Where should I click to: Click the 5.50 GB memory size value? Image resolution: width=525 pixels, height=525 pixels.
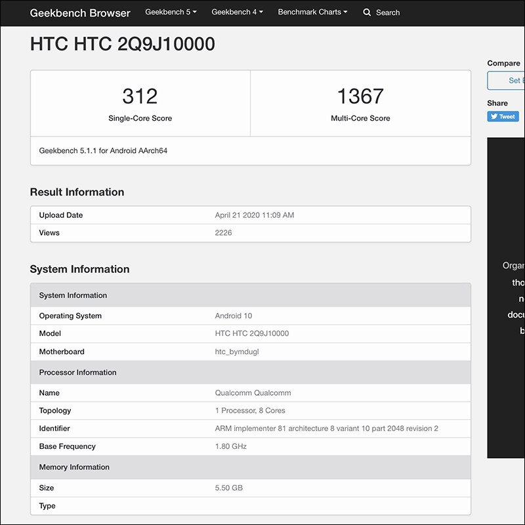(229, 488)
